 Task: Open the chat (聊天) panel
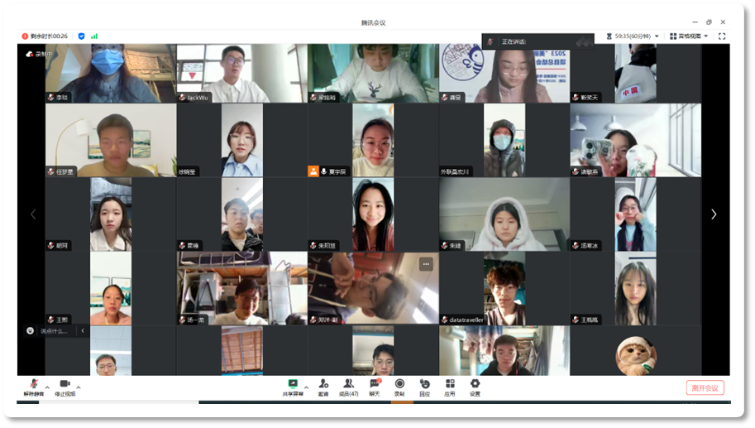click(374, 387)
